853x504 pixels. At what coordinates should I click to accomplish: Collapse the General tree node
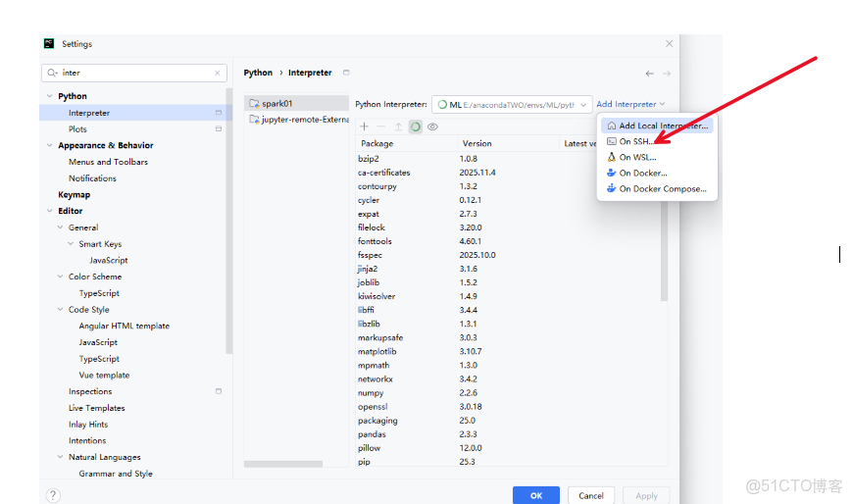coord(60,227)
